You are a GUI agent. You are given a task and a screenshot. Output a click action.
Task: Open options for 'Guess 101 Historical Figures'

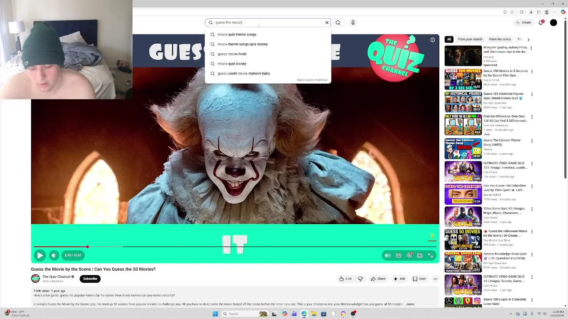[532, 94]
